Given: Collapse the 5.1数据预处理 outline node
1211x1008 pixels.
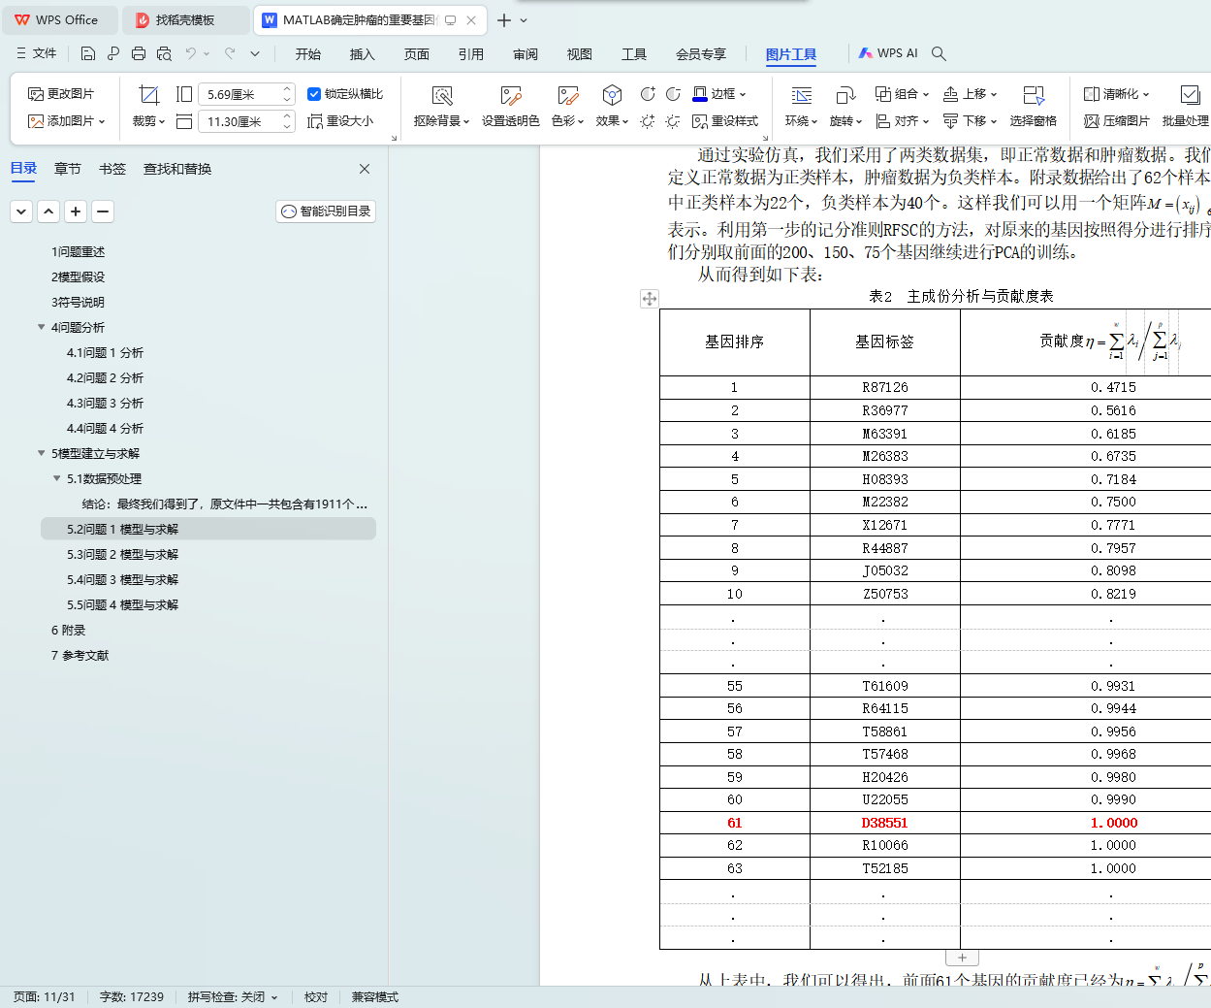Looking at the screenshot, I should (57, 478).
